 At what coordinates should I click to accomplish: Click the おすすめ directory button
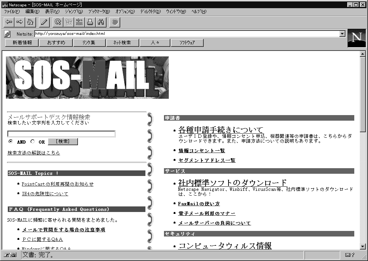pyautogui.click(x=56, y=43)
